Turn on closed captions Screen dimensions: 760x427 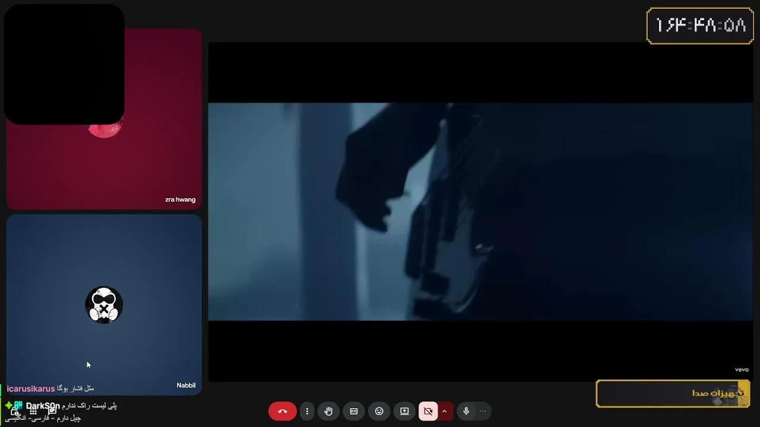click(x=354, y=411)
